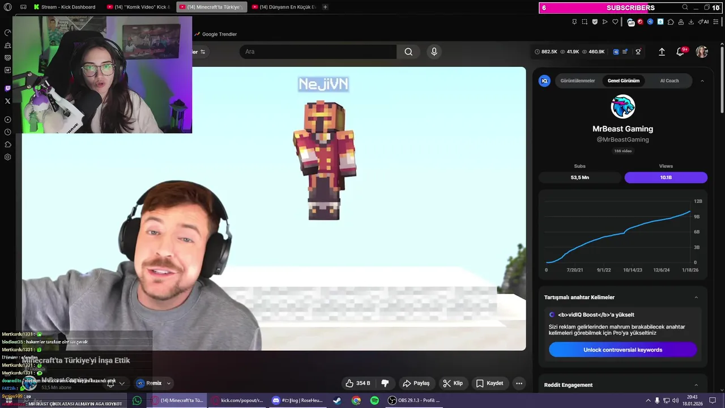
Task: Click the voice search microphone icon
Action: coord(434,52)
